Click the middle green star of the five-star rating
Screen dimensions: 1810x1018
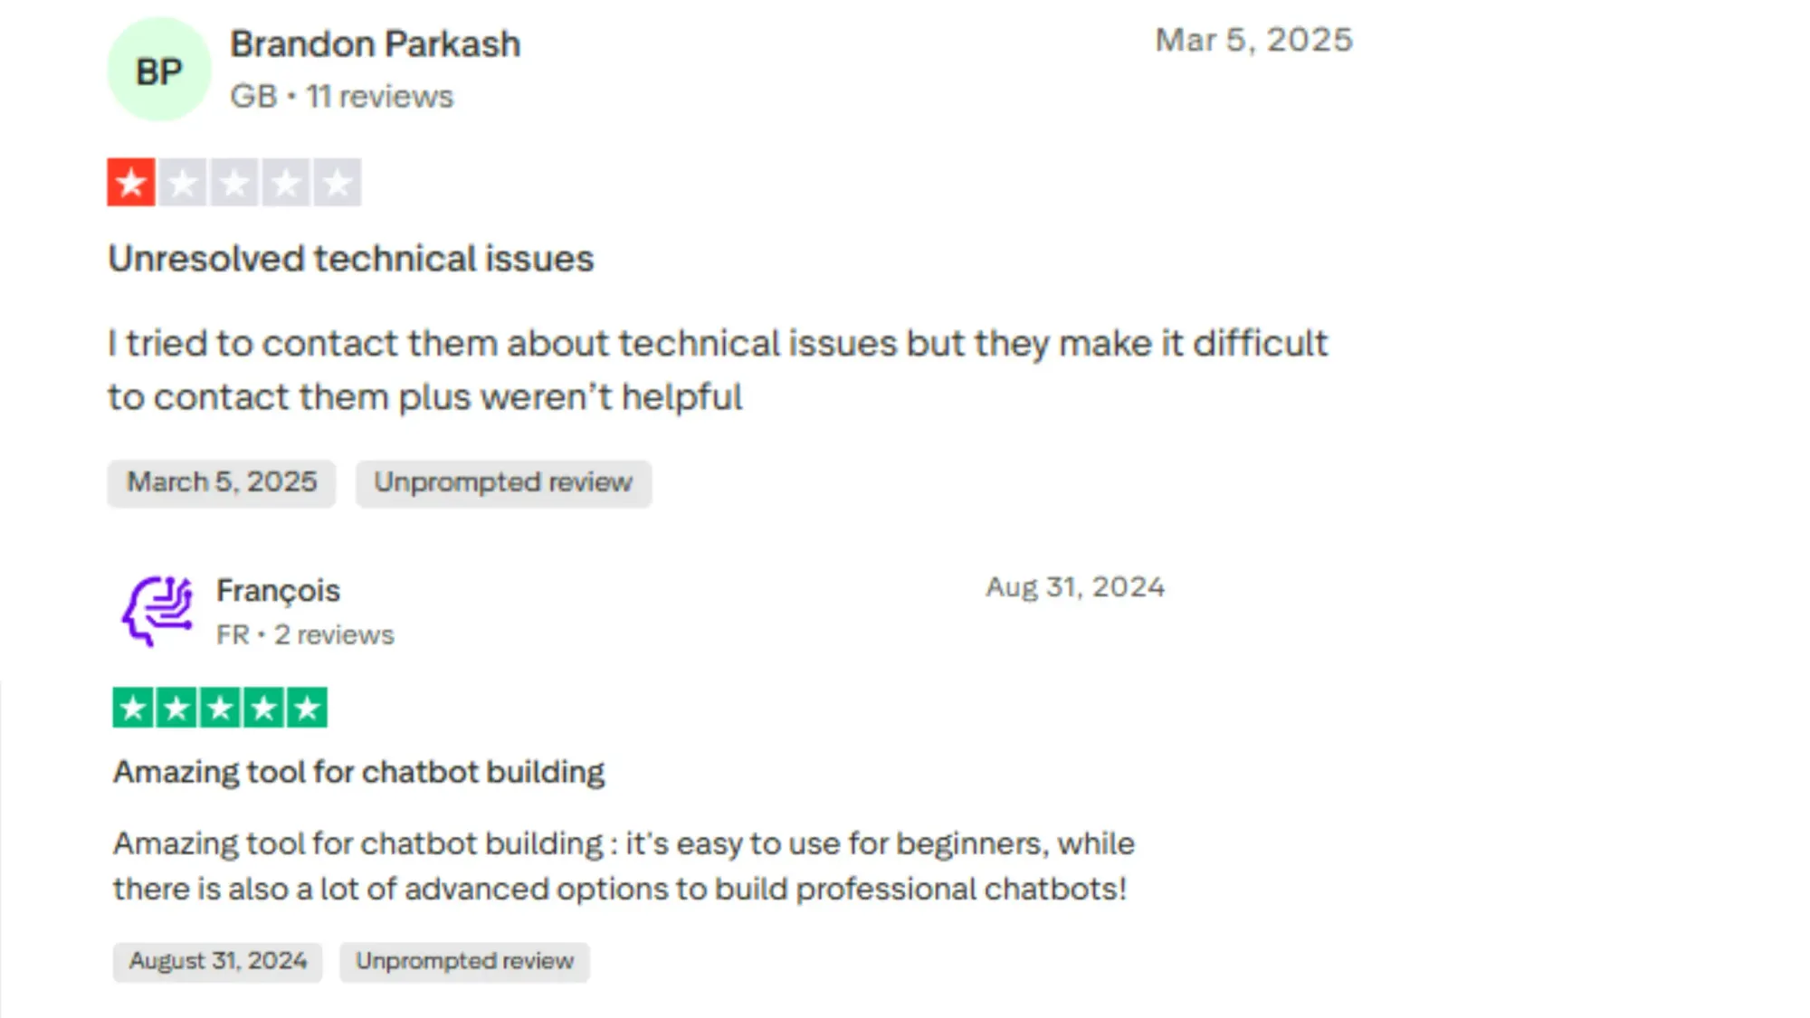click(x=221, y=707)
